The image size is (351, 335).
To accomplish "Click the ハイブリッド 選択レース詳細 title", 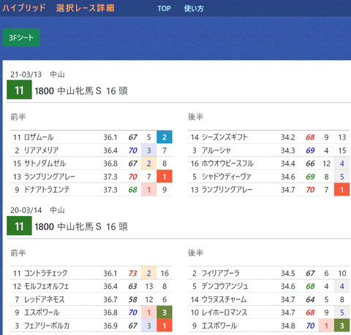I will tap(58, 8).
